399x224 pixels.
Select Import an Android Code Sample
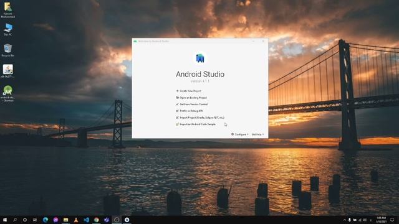pos(196,124)
